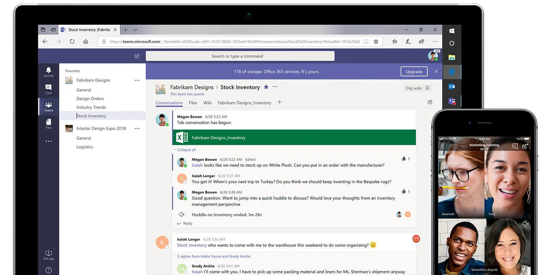
Task: Open the Activity feed in Teams sidebar
Action: [48, 72]
